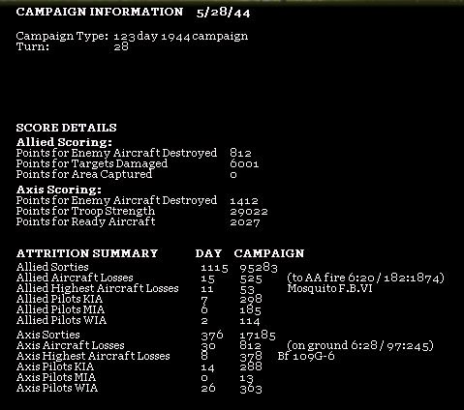This screenshot has height=410, width=464.
Task: Select Allied Pilots WIA campaign value 114
Action: [x=250, y=321]
